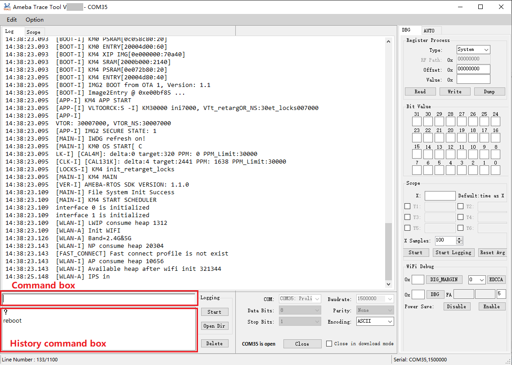Switch to the Scope tab

[x=33, y=32]
